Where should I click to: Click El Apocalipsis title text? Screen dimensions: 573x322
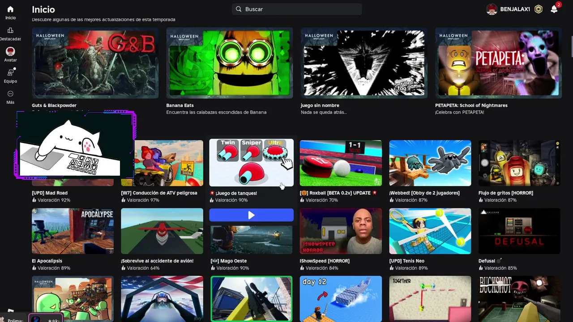47,261
